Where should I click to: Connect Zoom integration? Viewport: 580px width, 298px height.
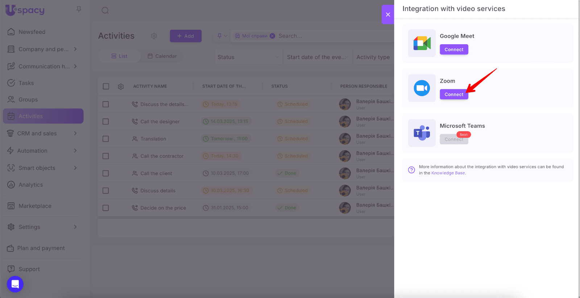pos(454,94)
